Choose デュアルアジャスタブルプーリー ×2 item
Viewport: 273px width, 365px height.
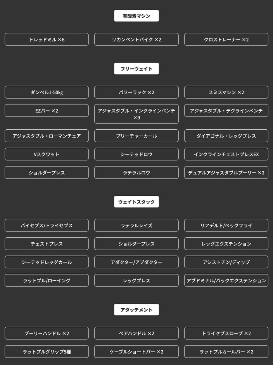226,172
